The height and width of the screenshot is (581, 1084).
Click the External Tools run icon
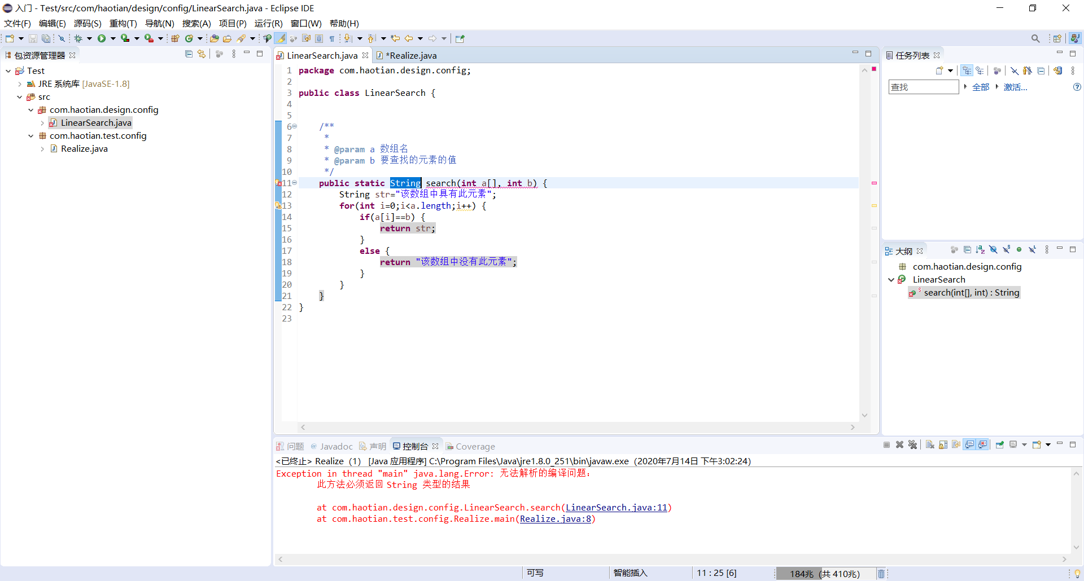coord(148,38)
